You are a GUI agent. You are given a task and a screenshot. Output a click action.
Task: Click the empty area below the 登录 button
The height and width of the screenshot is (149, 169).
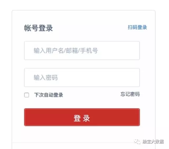point(82,134)
